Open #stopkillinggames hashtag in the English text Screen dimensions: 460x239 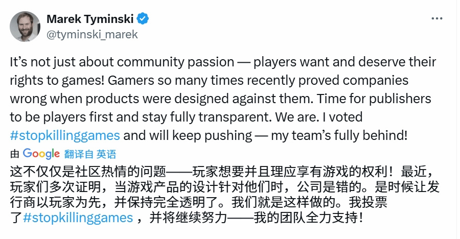tap(65, 135)
